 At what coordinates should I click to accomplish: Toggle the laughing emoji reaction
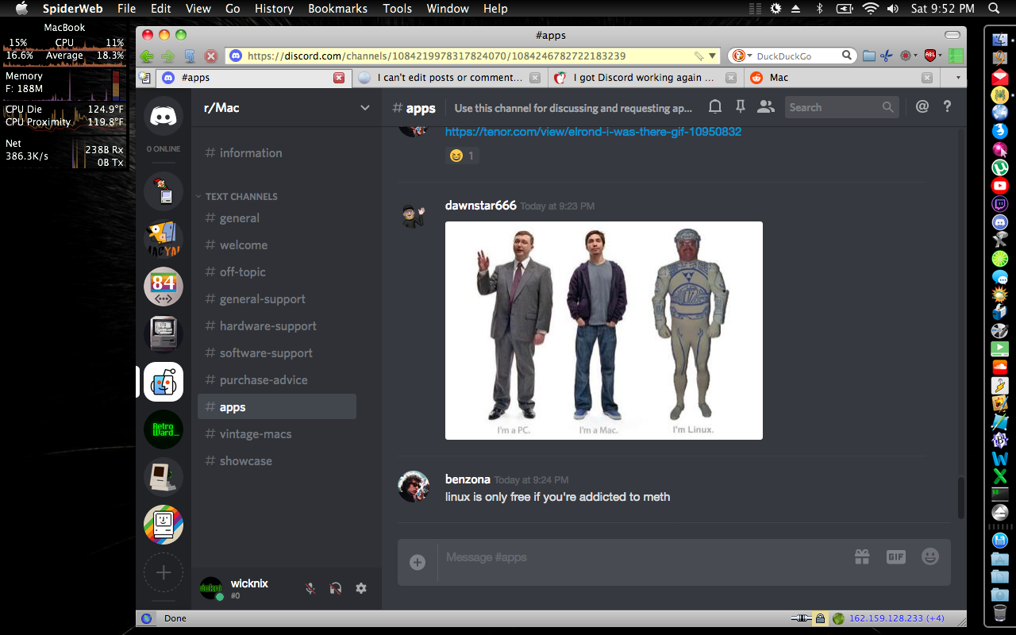[x=462, y=156]
